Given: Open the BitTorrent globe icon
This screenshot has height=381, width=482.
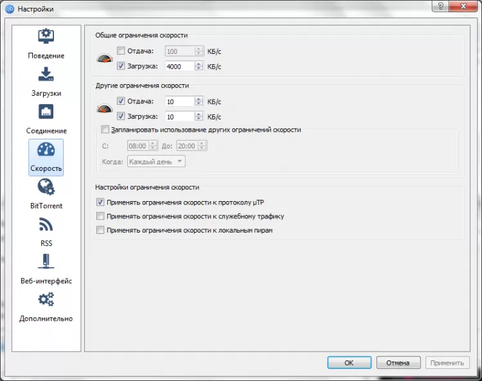Looking at the screenshot, I should click(x=46, y=187).
